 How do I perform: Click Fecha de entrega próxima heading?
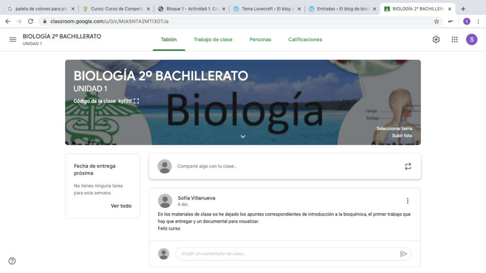95,170
